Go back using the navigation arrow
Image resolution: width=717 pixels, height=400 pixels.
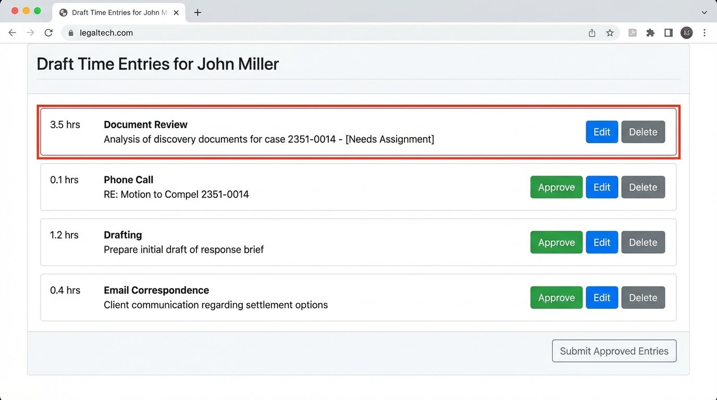[x=12, y=32]
